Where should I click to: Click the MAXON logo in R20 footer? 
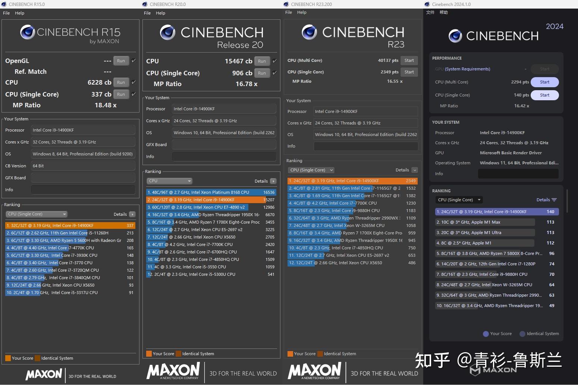click(173, 371)
